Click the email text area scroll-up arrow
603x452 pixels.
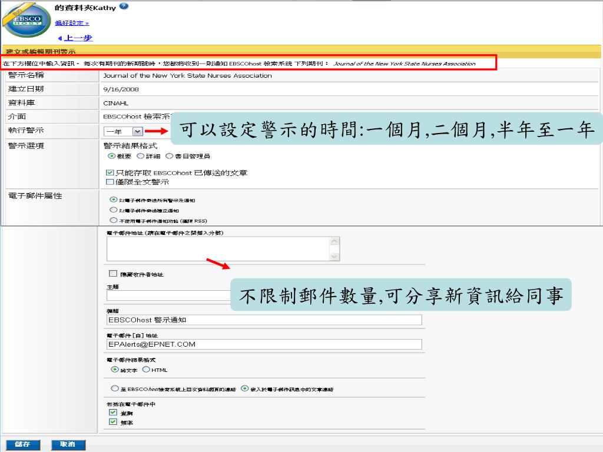point(334,241)
